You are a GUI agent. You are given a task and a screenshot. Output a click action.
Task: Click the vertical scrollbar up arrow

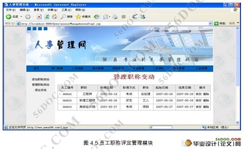237,28
